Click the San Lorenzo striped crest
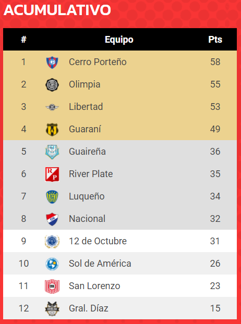This screenshot has width=241, height=324. [x=52, y=286]
